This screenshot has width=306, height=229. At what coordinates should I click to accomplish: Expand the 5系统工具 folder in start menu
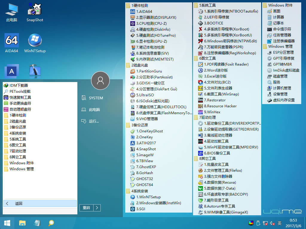(40, 139)
